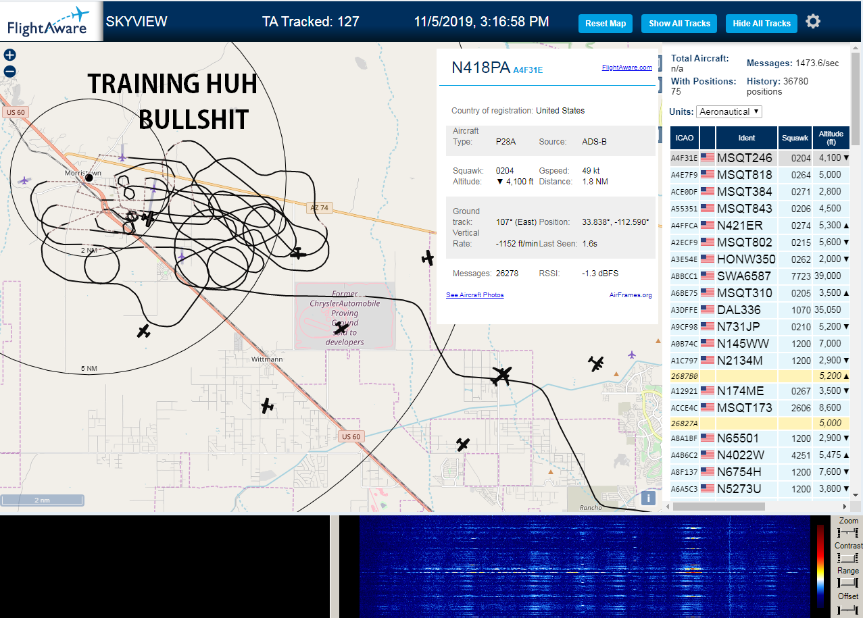
Task: Reset the map view
Action: tap(606, 23)
